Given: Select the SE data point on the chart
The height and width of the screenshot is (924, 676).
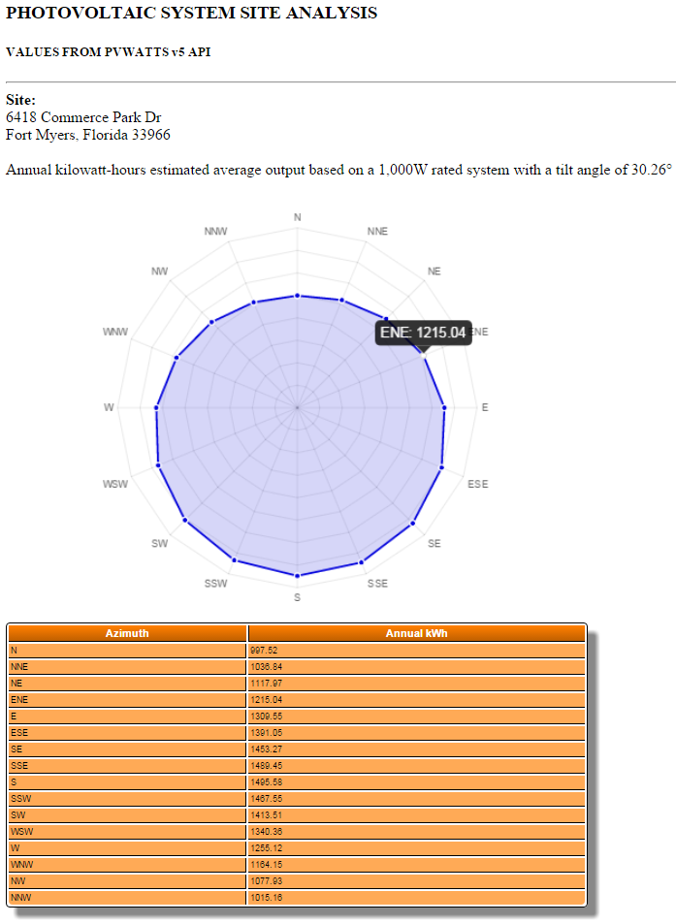Looking at the screenshot, I should coord(413,524).
